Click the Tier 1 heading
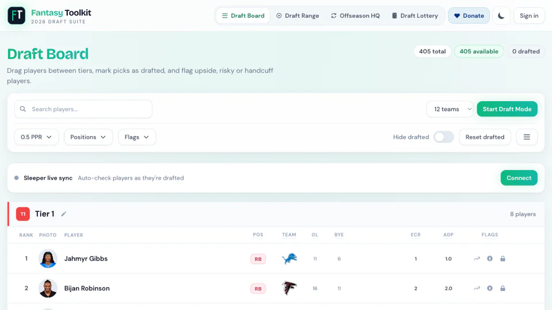 (45, 214)
